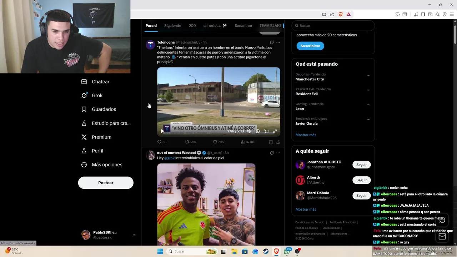This screenshot has width=457, height=257.
Task: Seek on the video progress bar
Action: coord(219,125)
